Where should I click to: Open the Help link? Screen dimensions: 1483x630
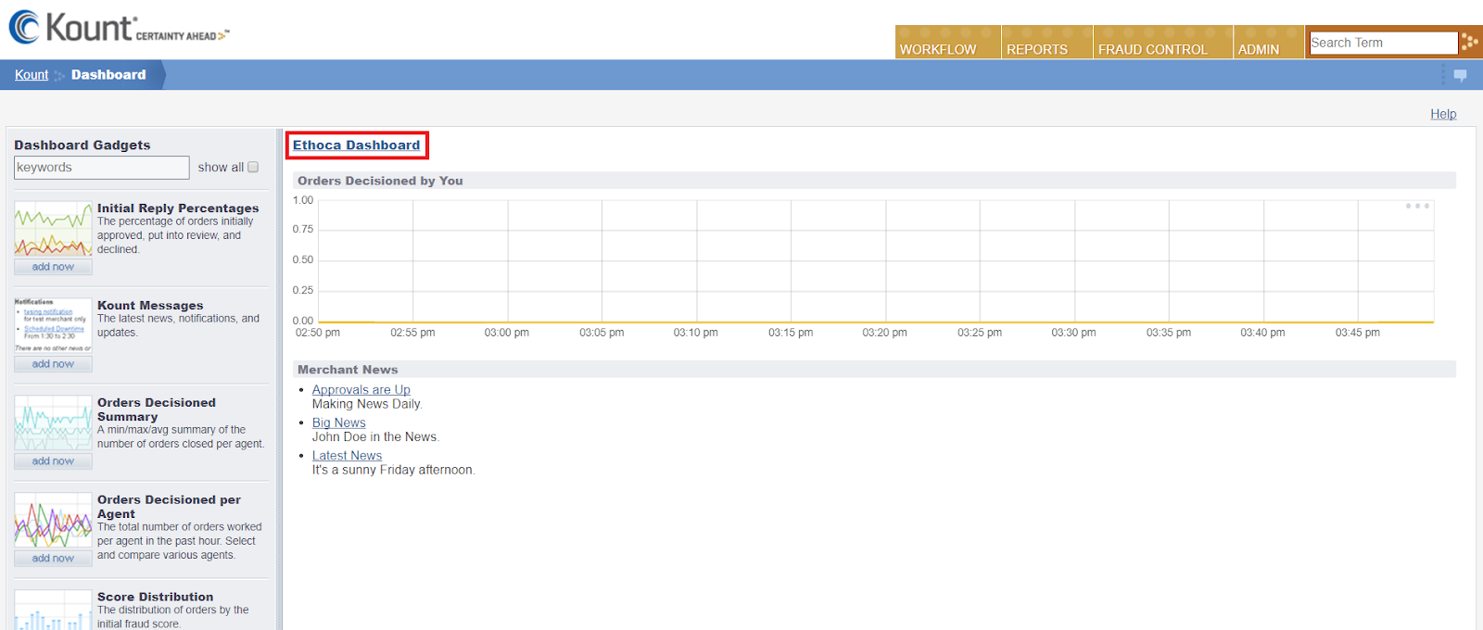(1443, 114)
